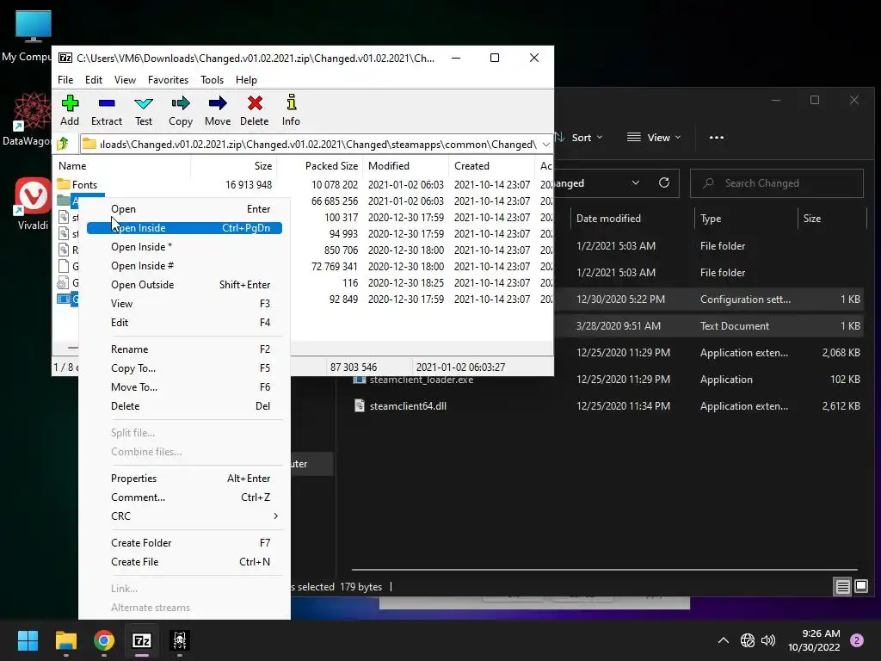This screenshot has width=881, height=661.
Task: Open the Info toolbar icon
Action: (291, 110)
